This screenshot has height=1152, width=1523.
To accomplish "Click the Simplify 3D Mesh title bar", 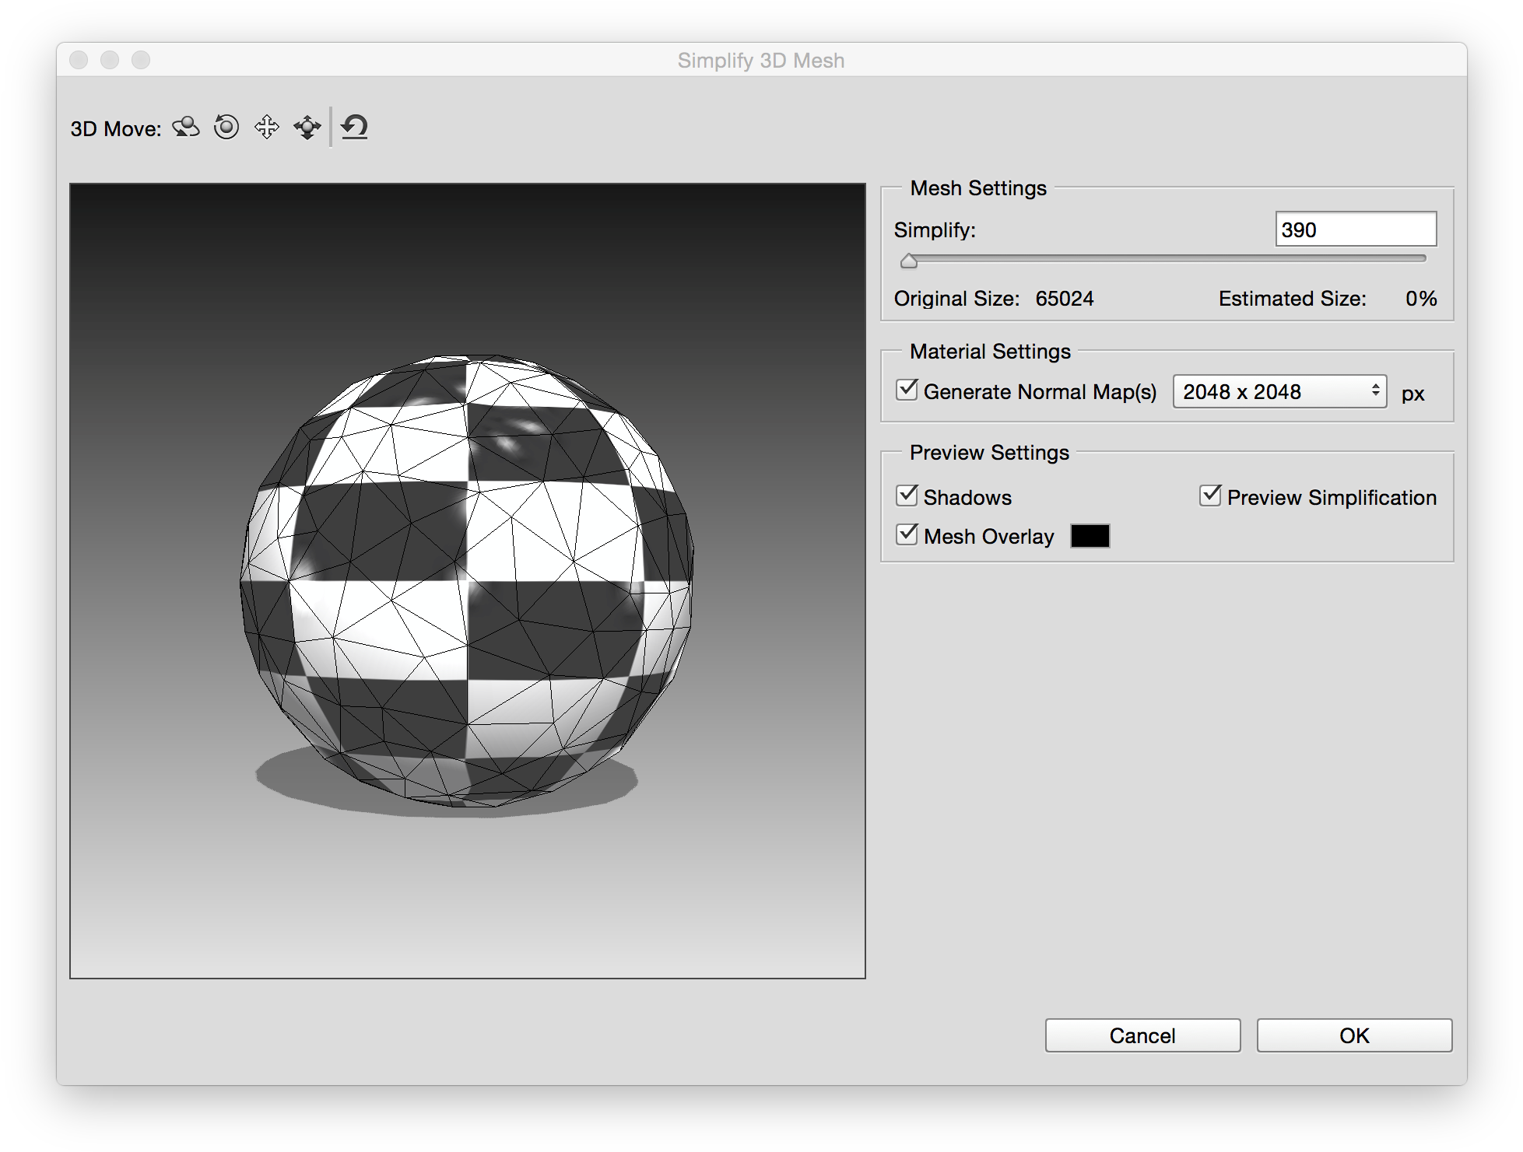I will click(760, 60).
